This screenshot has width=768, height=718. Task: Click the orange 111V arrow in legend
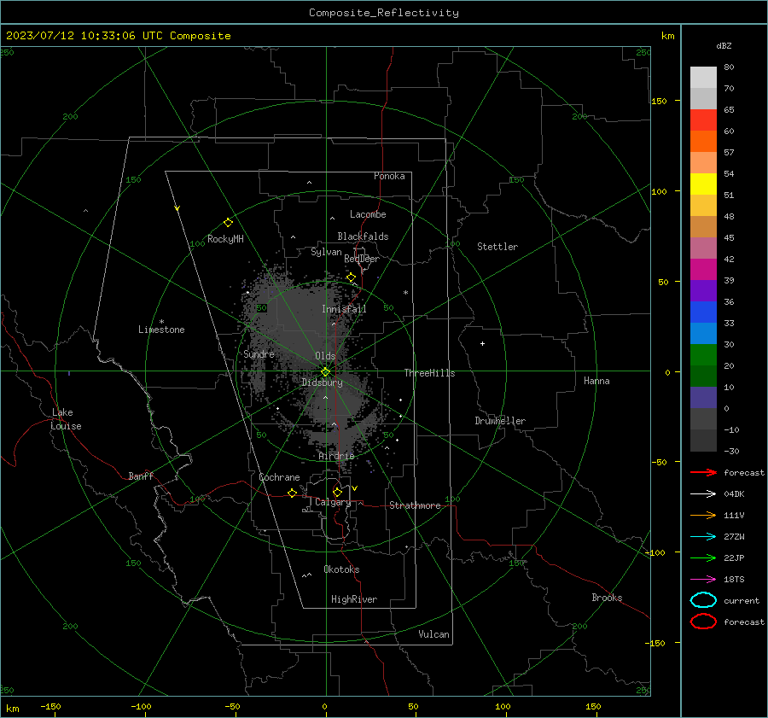[703, 515]
